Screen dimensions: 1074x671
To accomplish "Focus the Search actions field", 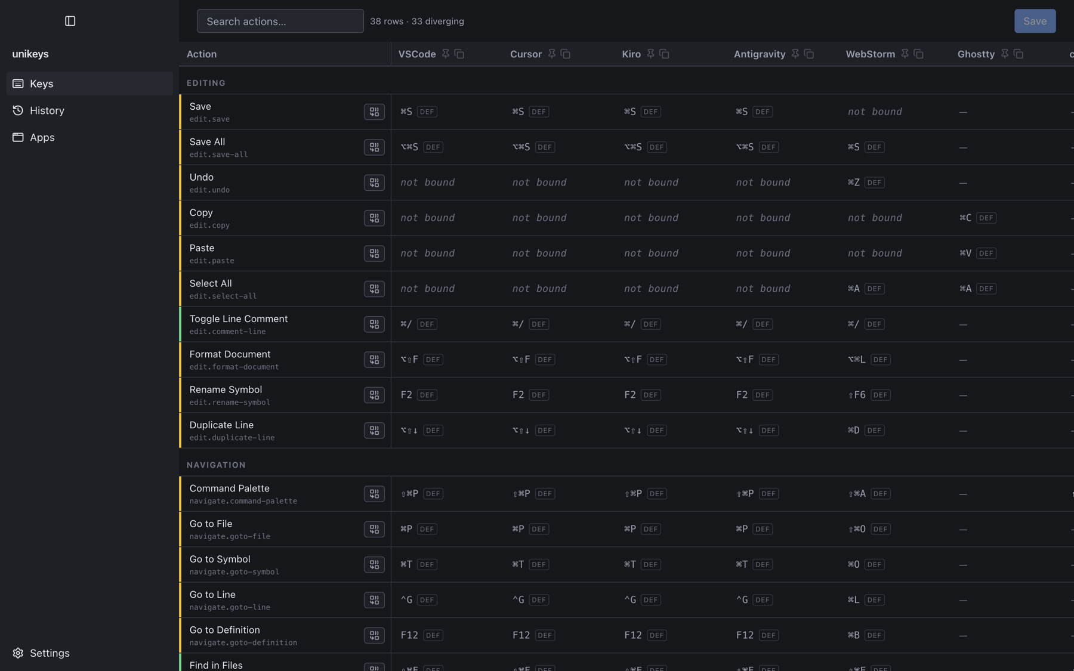I will pos(280,21).
